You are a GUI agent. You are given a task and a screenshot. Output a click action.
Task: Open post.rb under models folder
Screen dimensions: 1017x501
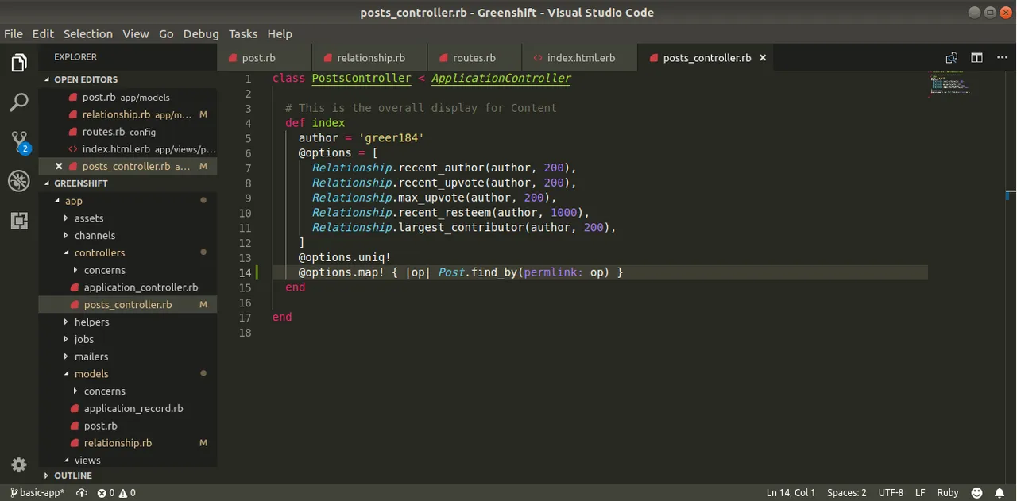pyautogui.click(x=127, y=426)
